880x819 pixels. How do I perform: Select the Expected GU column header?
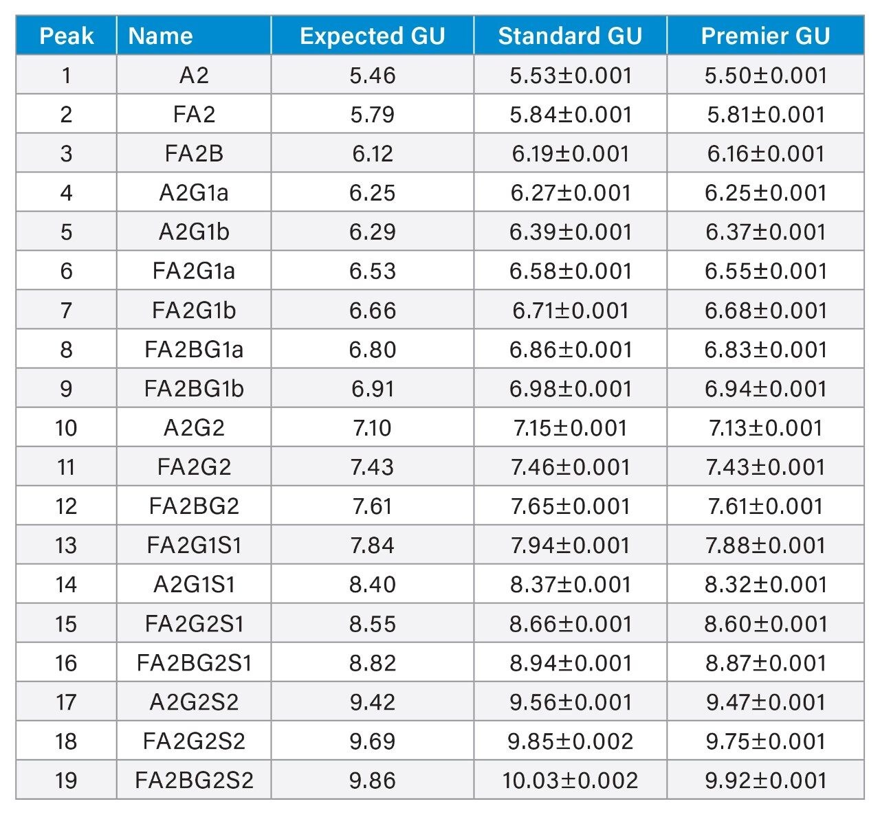[x=373, y=36]
